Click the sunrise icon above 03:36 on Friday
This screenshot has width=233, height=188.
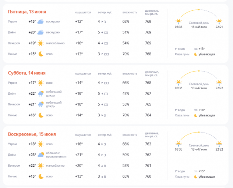pos(179,21)
